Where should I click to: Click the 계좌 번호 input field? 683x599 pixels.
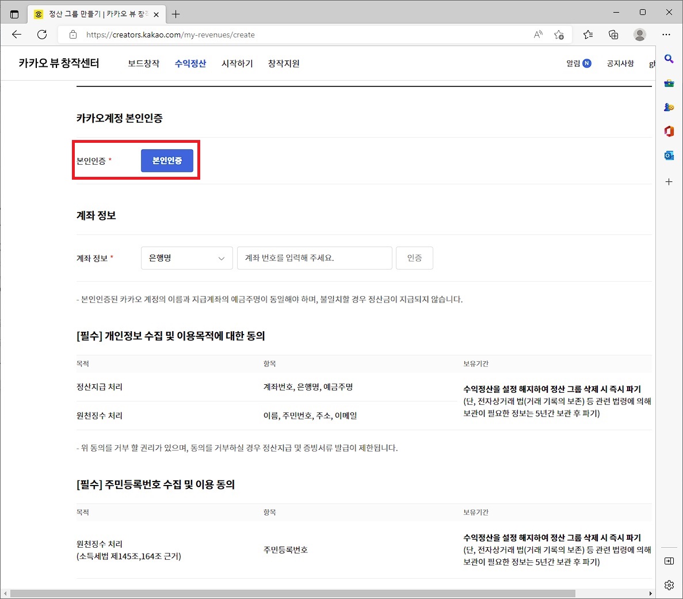315,258
